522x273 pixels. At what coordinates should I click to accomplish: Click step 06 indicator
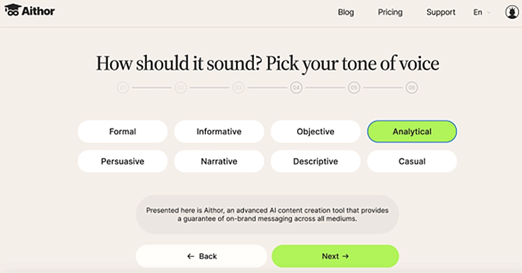pyautogui.click(x=412, y=88)
